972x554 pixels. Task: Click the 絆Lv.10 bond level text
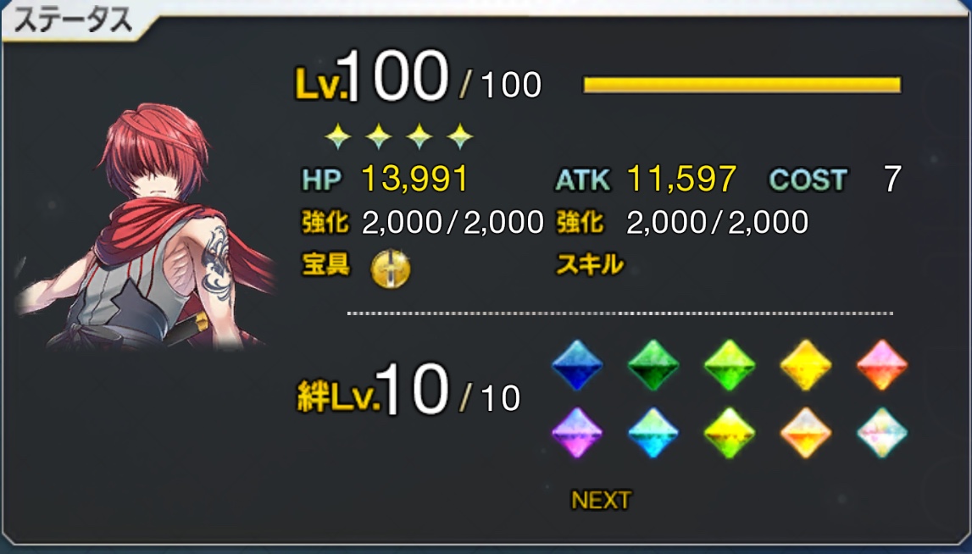pos(373,391)
